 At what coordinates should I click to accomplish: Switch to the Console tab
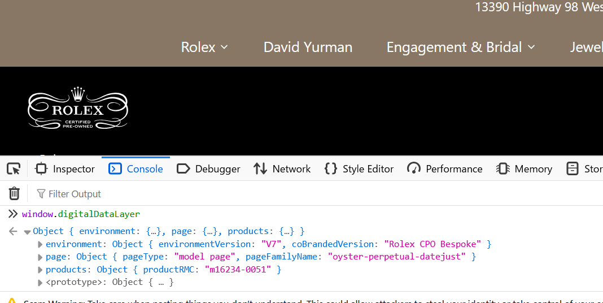click(136, 168)
